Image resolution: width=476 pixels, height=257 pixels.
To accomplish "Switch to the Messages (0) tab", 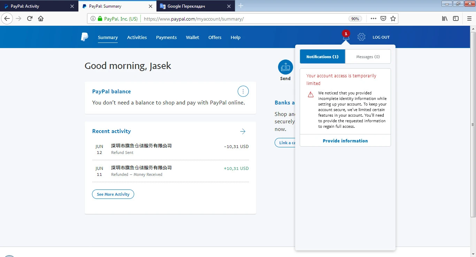I will coord(368,56).
